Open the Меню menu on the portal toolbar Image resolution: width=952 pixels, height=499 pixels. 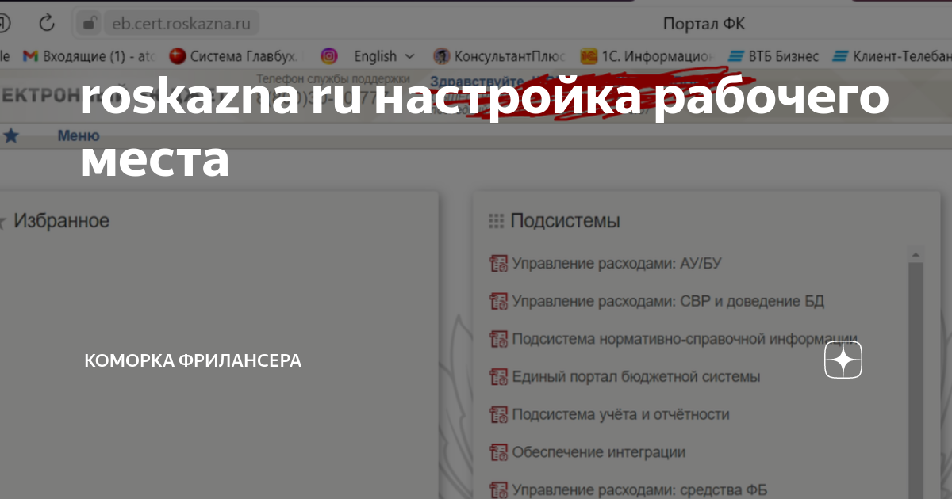[79, 135]
